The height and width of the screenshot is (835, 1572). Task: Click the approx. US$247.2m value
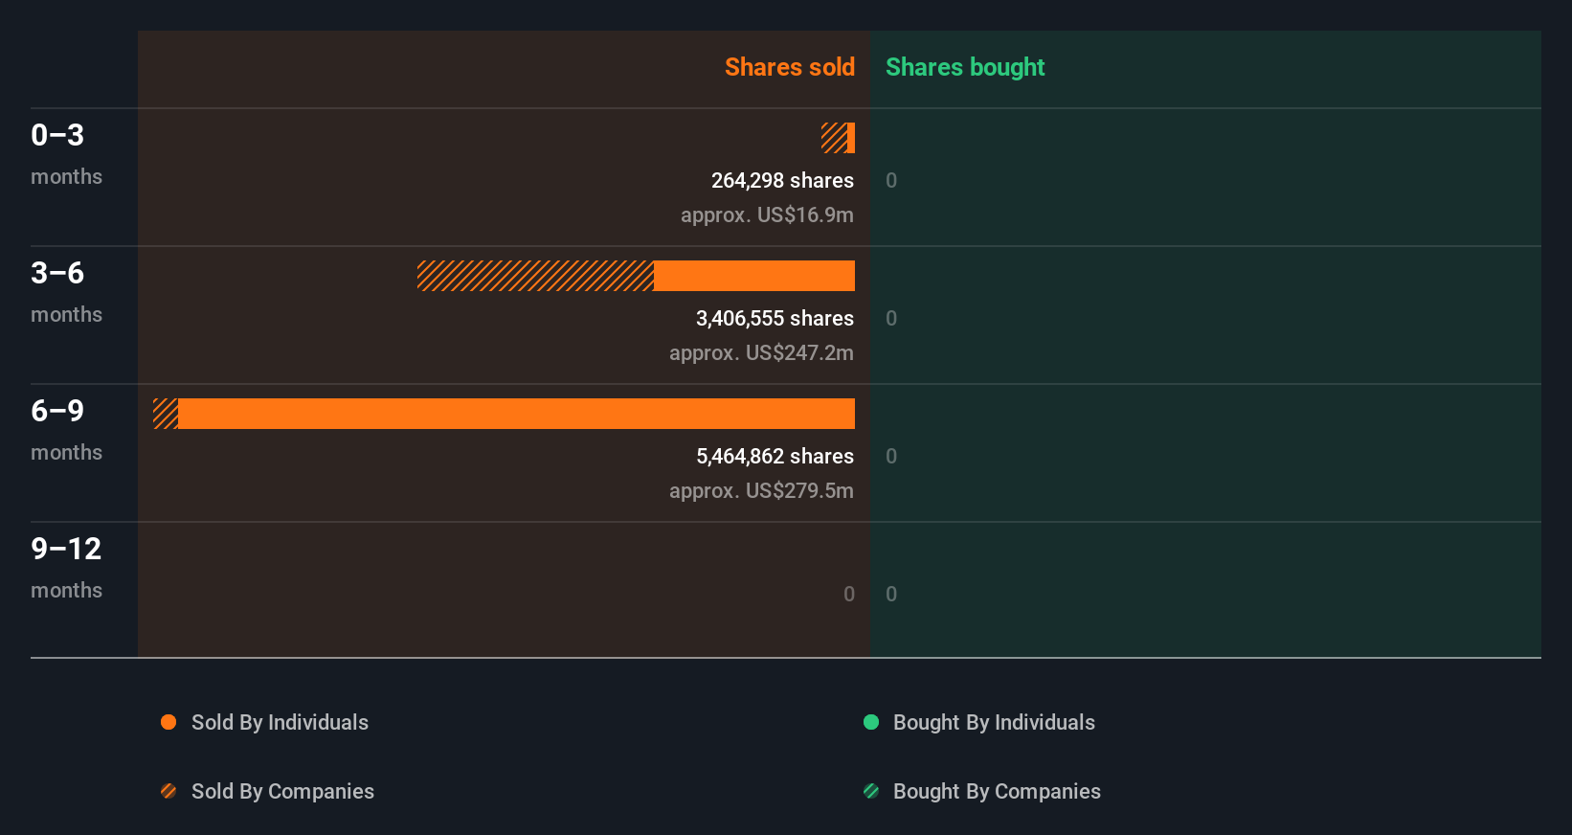tap(761, 352)
